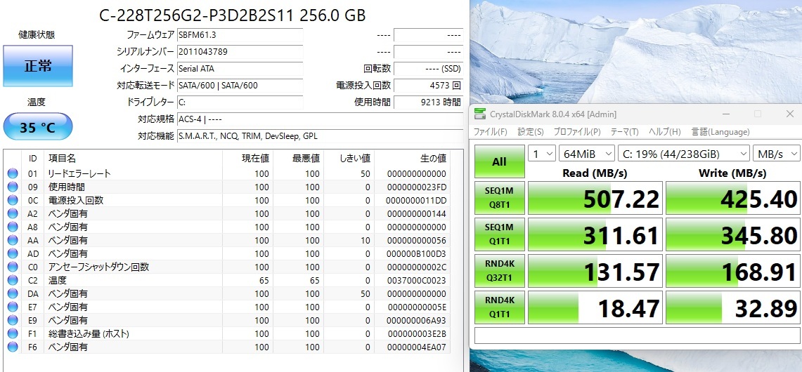
Task: Click SEQ1M Q8T1 read result 507.22
Action: [x=595, y=198]
